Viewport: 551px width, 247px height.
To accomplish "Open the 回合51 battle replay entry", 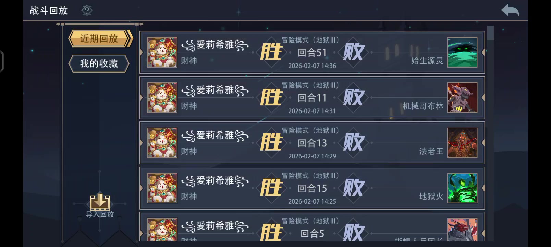I will [312, 52].
